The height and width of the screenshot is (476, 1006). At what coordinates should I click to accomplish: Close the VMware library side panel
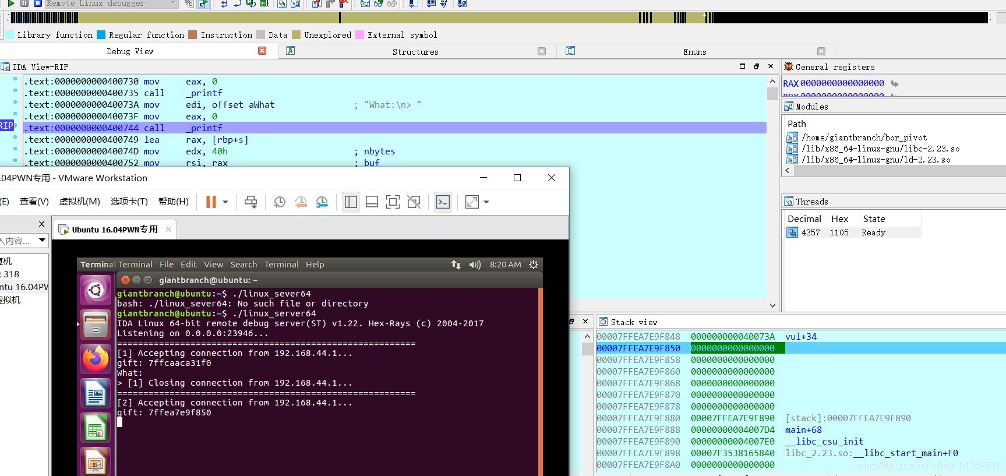pyautogui.click(x=41, y=224)
